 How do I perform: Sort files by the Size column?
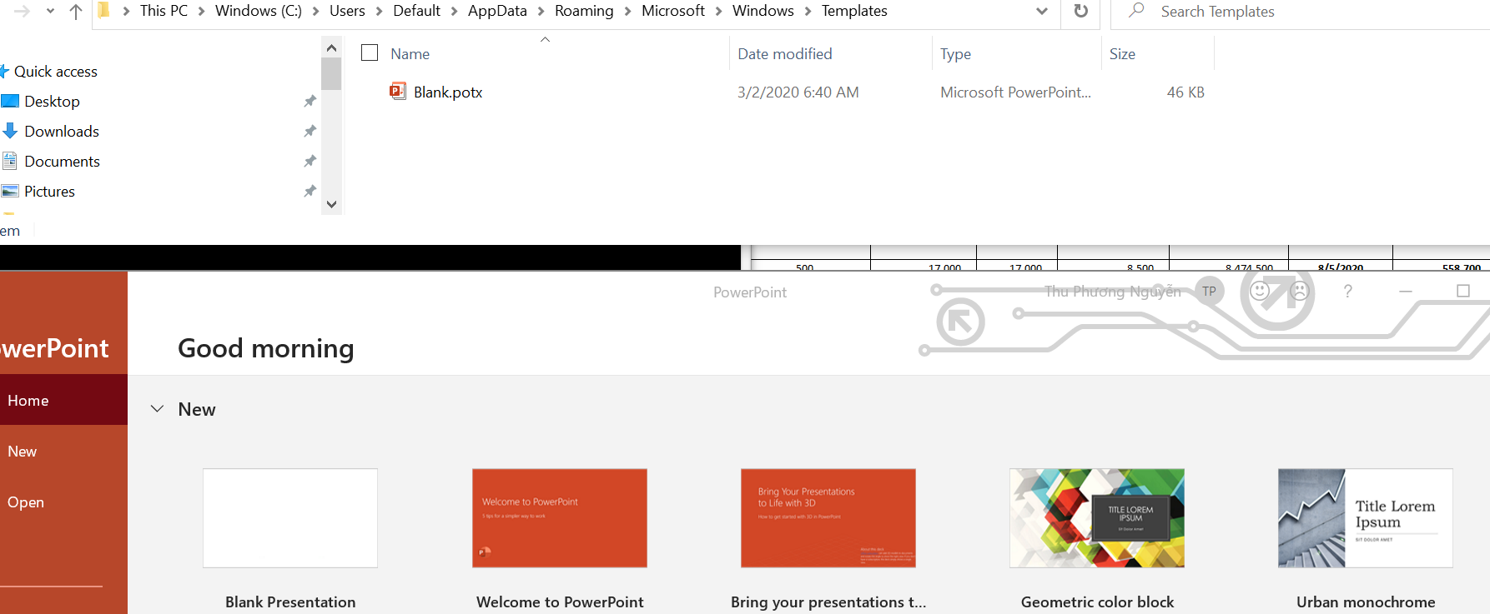point(1122,54)
